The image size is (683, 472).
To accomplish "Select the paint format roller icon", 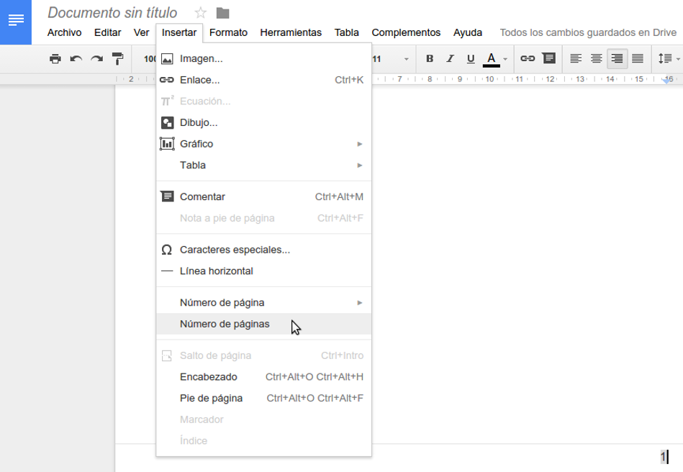I will pos(118,59).
